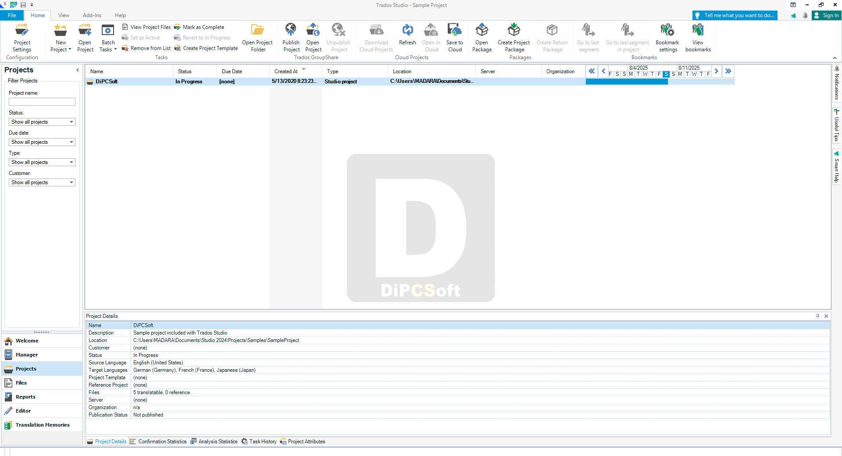Click the DiPCSoft timeline progress bar
The image size is (842, 456).
coord(627,82)
